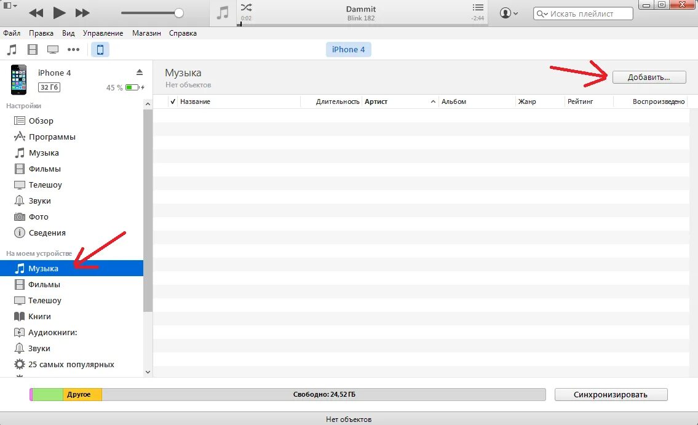This screenshot has width=698, height=425.
Task: Open the Up Next list icon
Action: click(478, 7)
